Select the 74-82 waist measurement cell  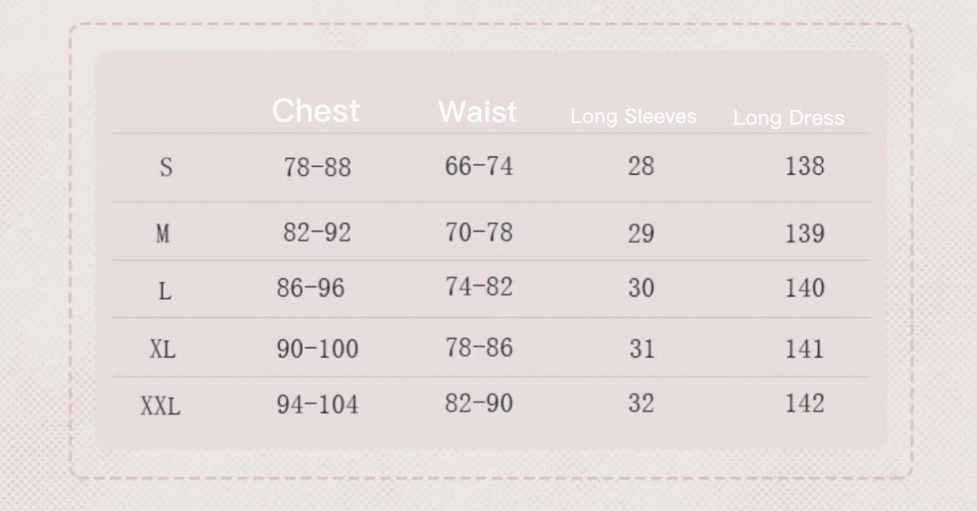478,288
